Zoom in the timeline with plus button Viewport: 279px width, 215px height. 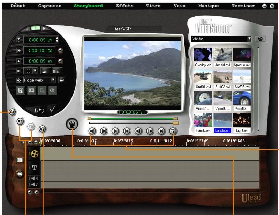pos(36,142)
